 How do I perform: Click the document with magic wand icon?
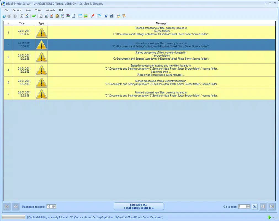(x=27, y=16)
